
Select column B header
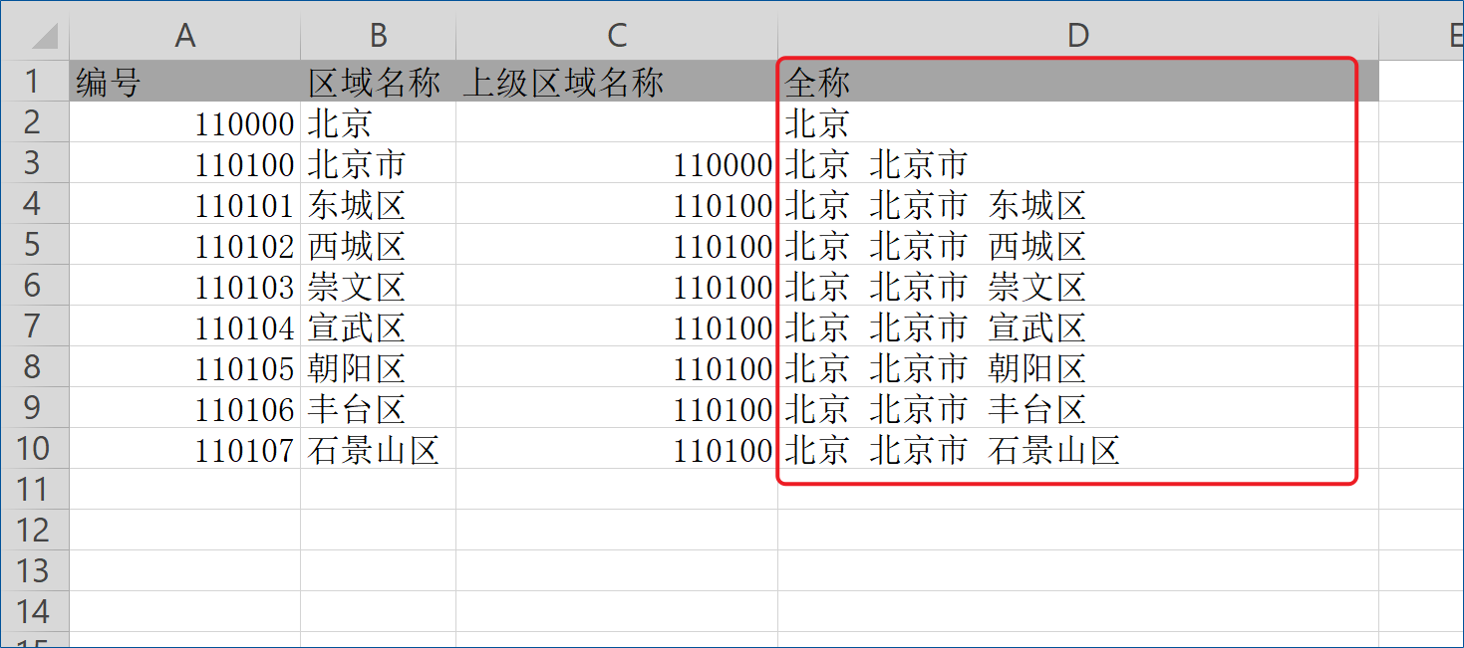click(378, 35)
